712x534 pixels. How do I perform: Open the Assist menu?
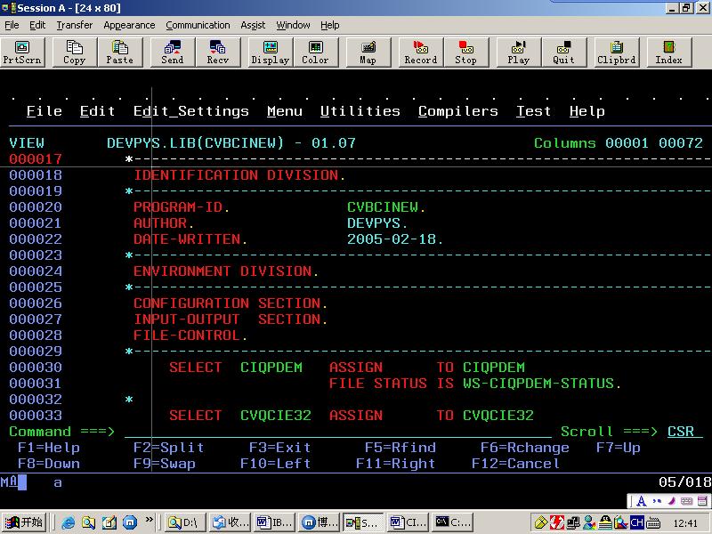(x=253, y=25)
